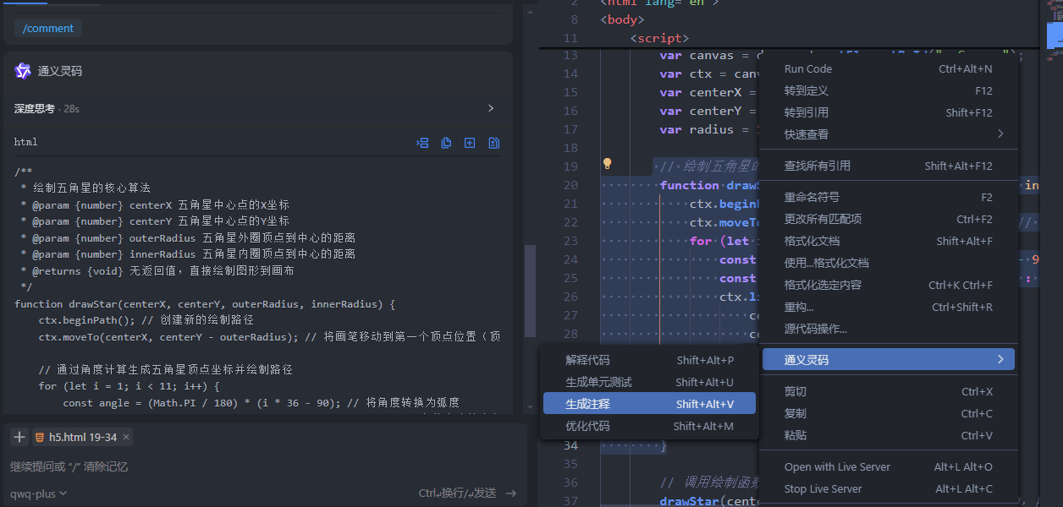The height and width of the screenshot is (507, 1063).
Task: Select 复制 in context menu
Action: click(888, 413)
